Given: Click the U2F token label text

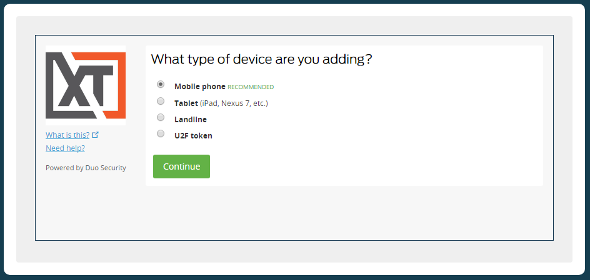Looking at the screenshot, I should pyautogui.click(x=193, y=135).
